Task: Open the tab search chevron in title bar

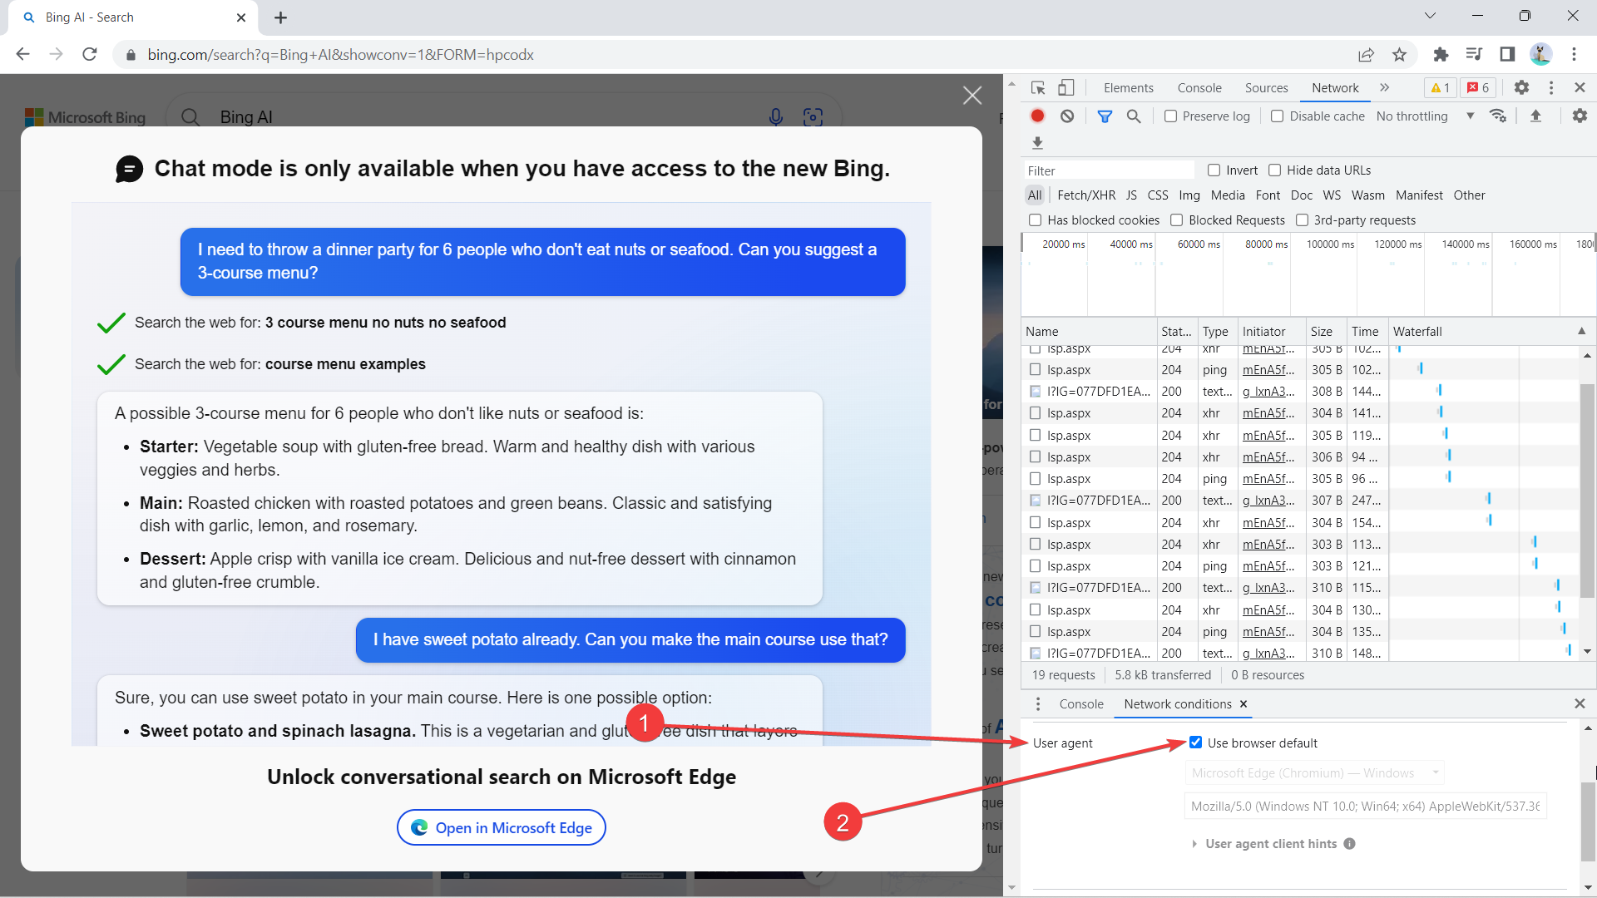Action: [x=1430, y=16]
